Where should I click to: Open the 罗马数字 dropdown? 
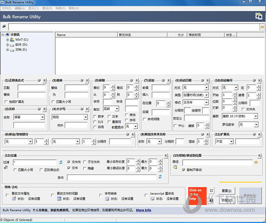(249, 125)
